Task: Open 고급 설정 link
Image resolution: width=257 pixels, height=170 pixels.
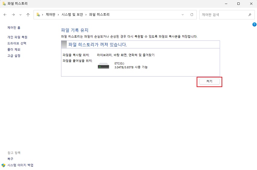Action: tap(14, 56)
